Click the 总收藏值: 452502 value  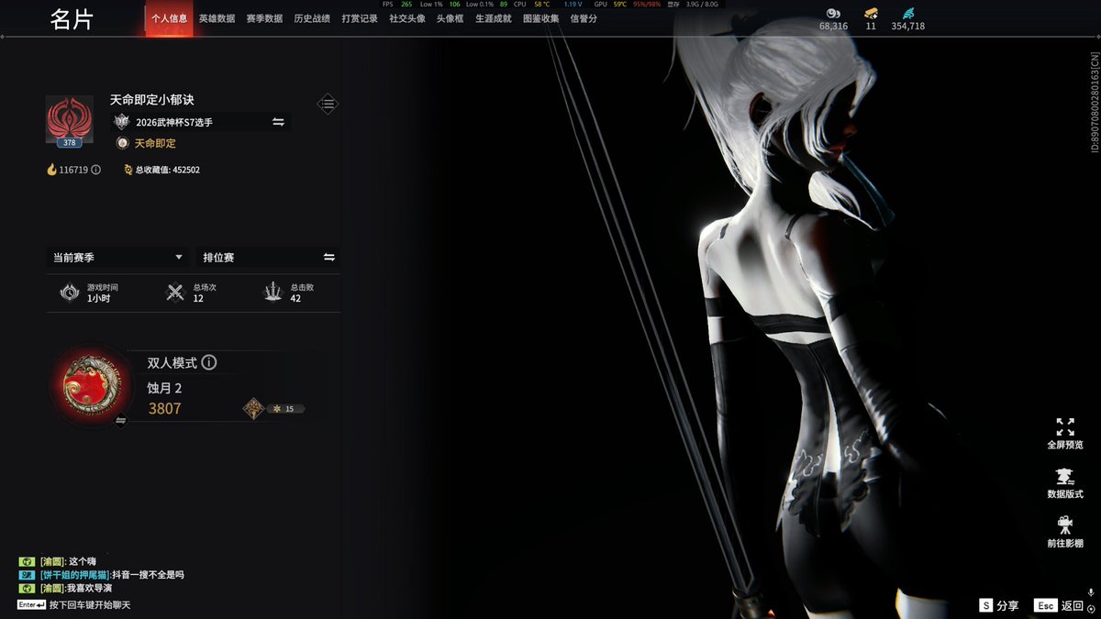(168, 170)
